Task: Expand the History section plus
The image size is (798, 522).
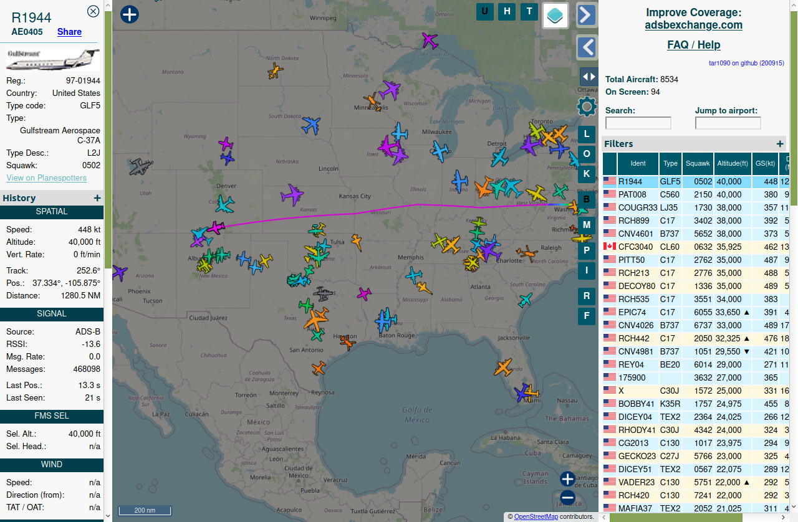Action: point(97,198)
